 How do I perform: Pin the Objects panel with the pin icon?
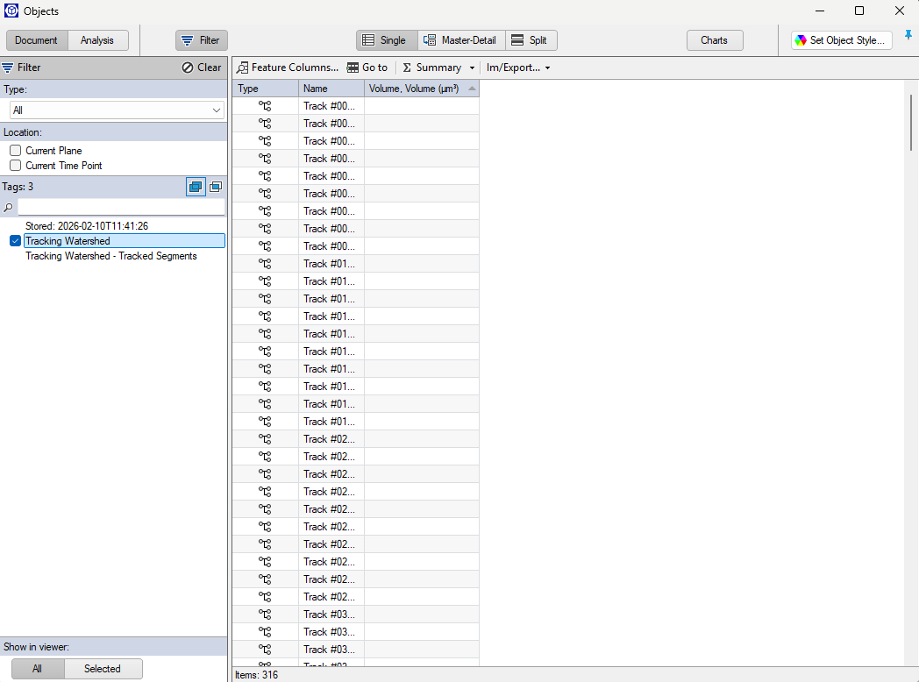(x=908, y=33)
